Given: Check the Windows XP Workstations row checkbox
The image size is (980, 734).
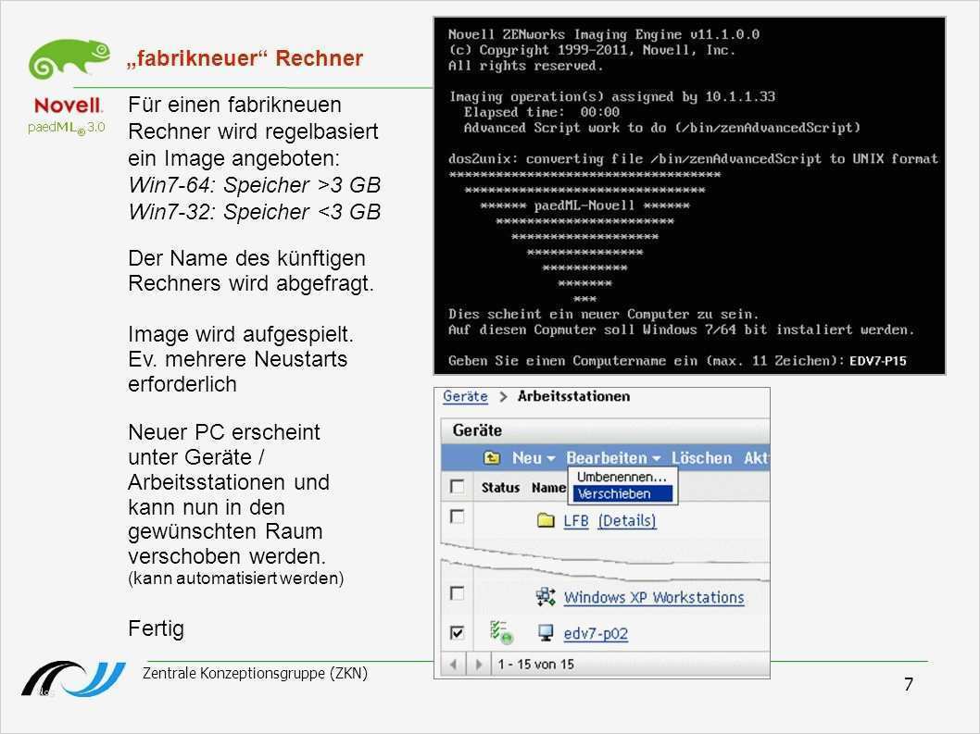Looking at the screenshot, I should [x=457, y=592].
